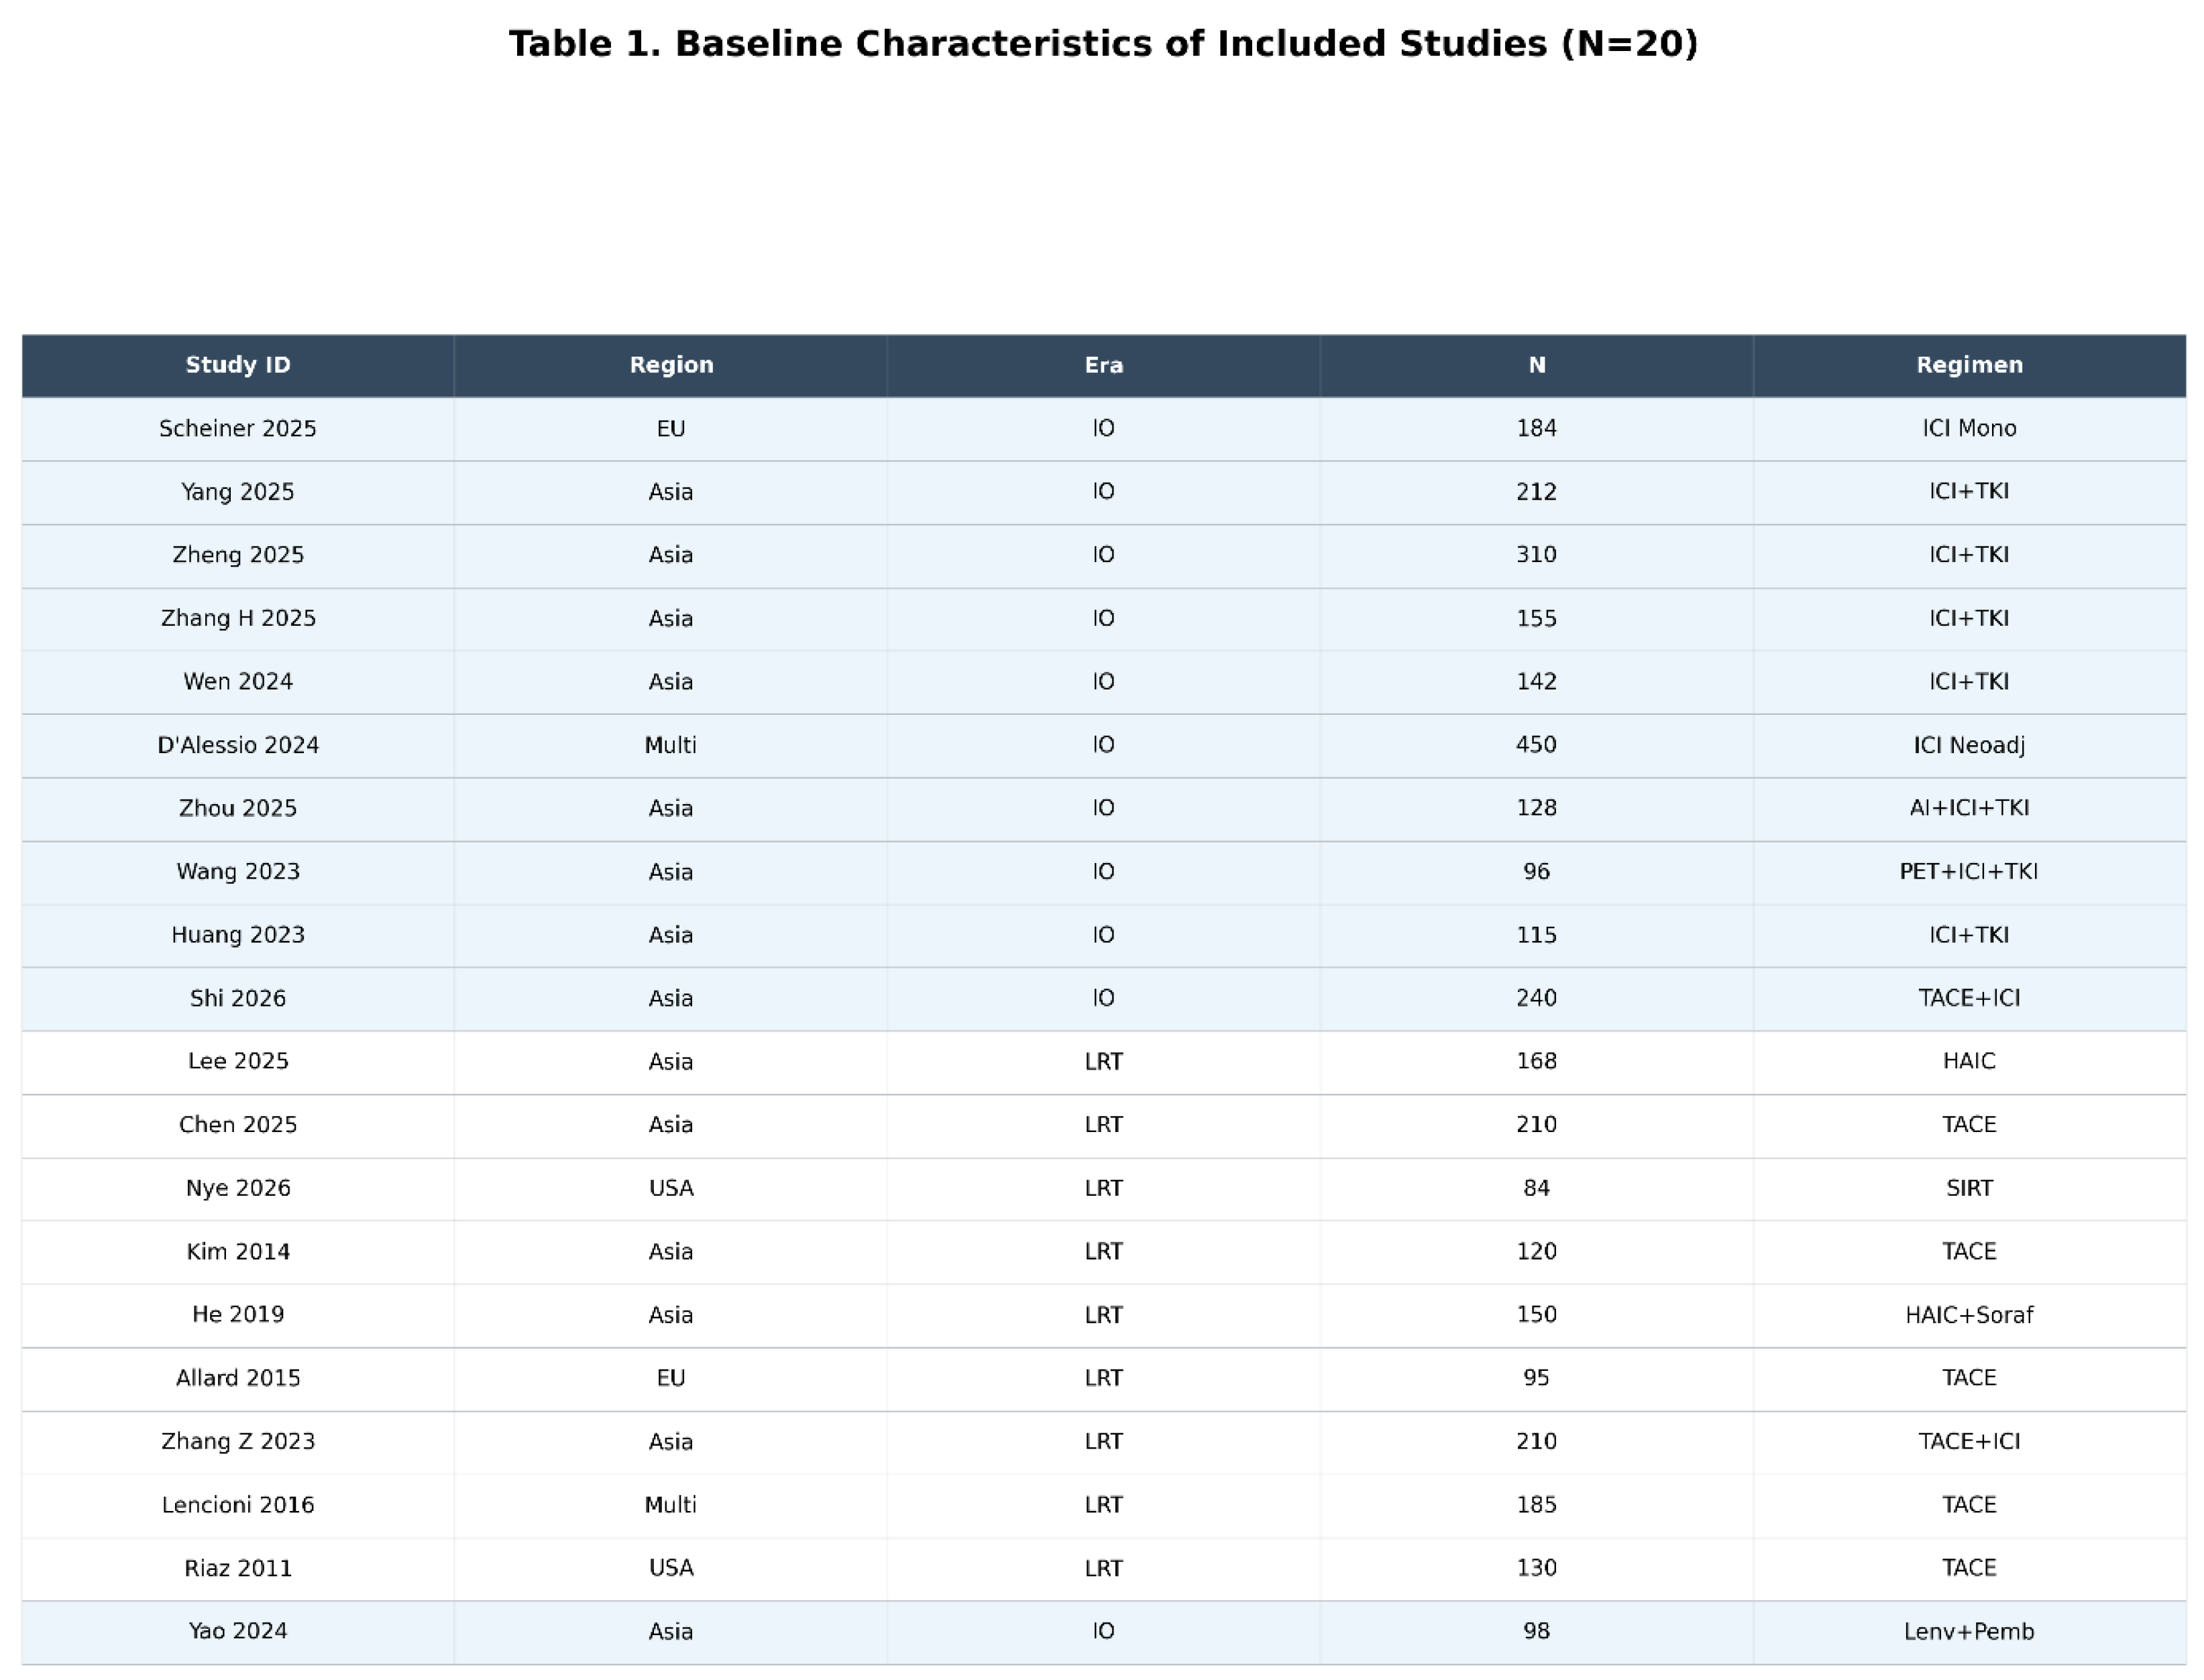
Task: Click the Lencioni 2016 study cell
Action: (x=238, y=1505)
